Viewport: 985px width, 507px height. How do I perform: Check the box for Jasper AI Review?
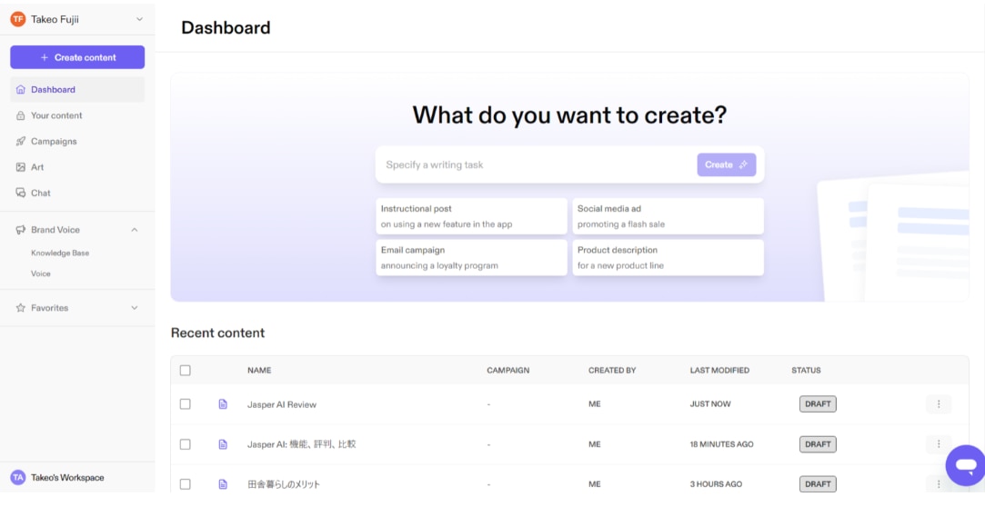click(x=186, y=404)
